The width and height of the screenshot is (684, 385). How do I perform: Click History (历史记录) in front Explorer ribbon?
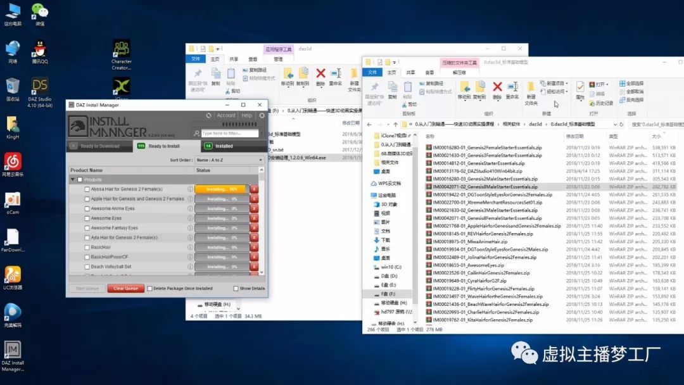click(x=601, y=103)
